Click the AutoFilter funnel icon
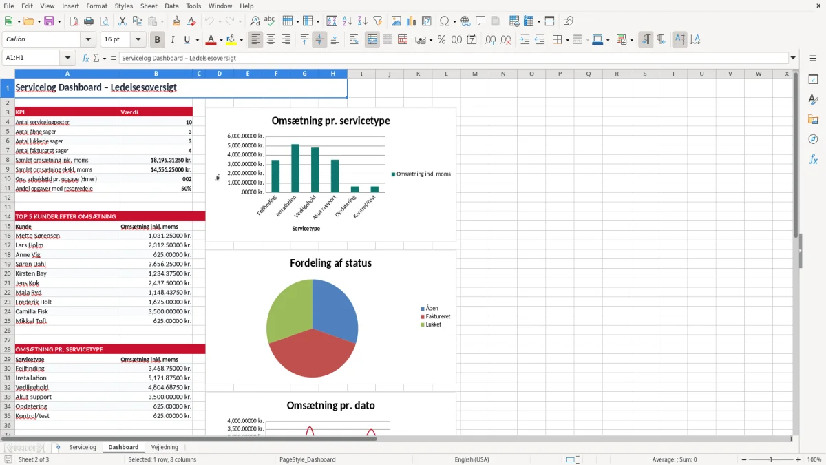The width and height of the screenshot is (826, 465). coord(378,21)
